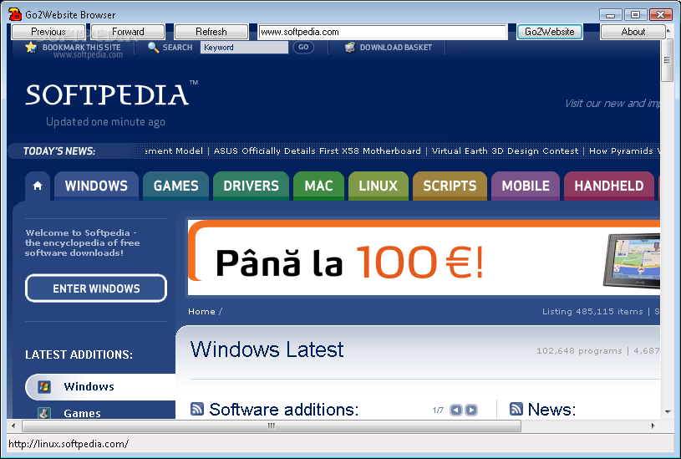Click the Keyword search field
The width and height of the screenshot is (681, 459).
point(244,48)
